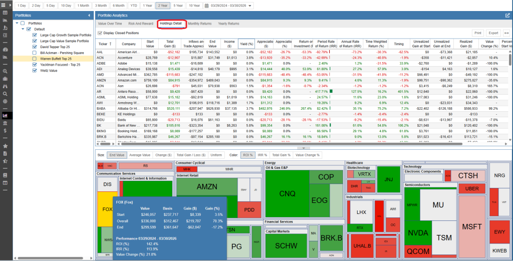Collapse the Portfolios tree root node
Image resolution: width=513 pixels, height=261 pixels.
(17, 23)
